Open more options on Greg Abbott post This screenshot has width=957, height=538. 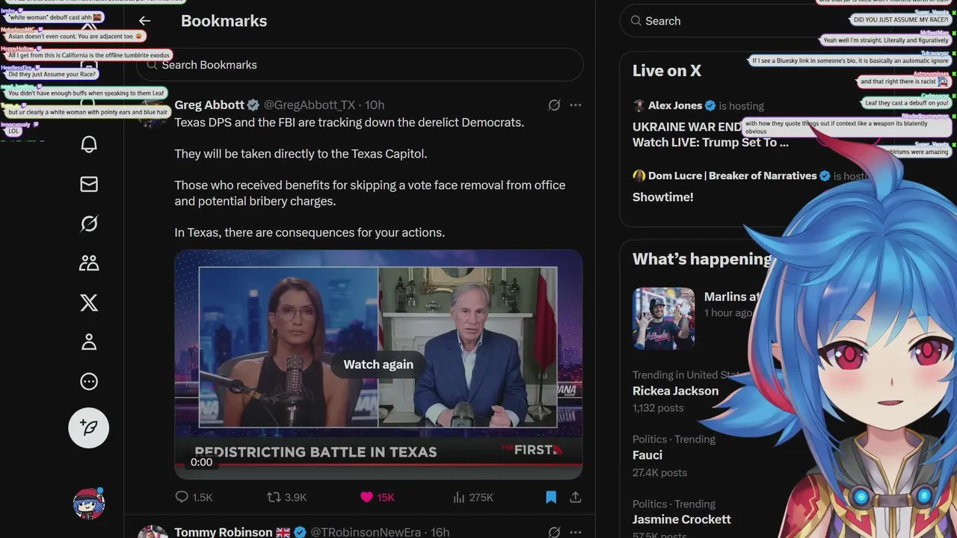(576, 105)
